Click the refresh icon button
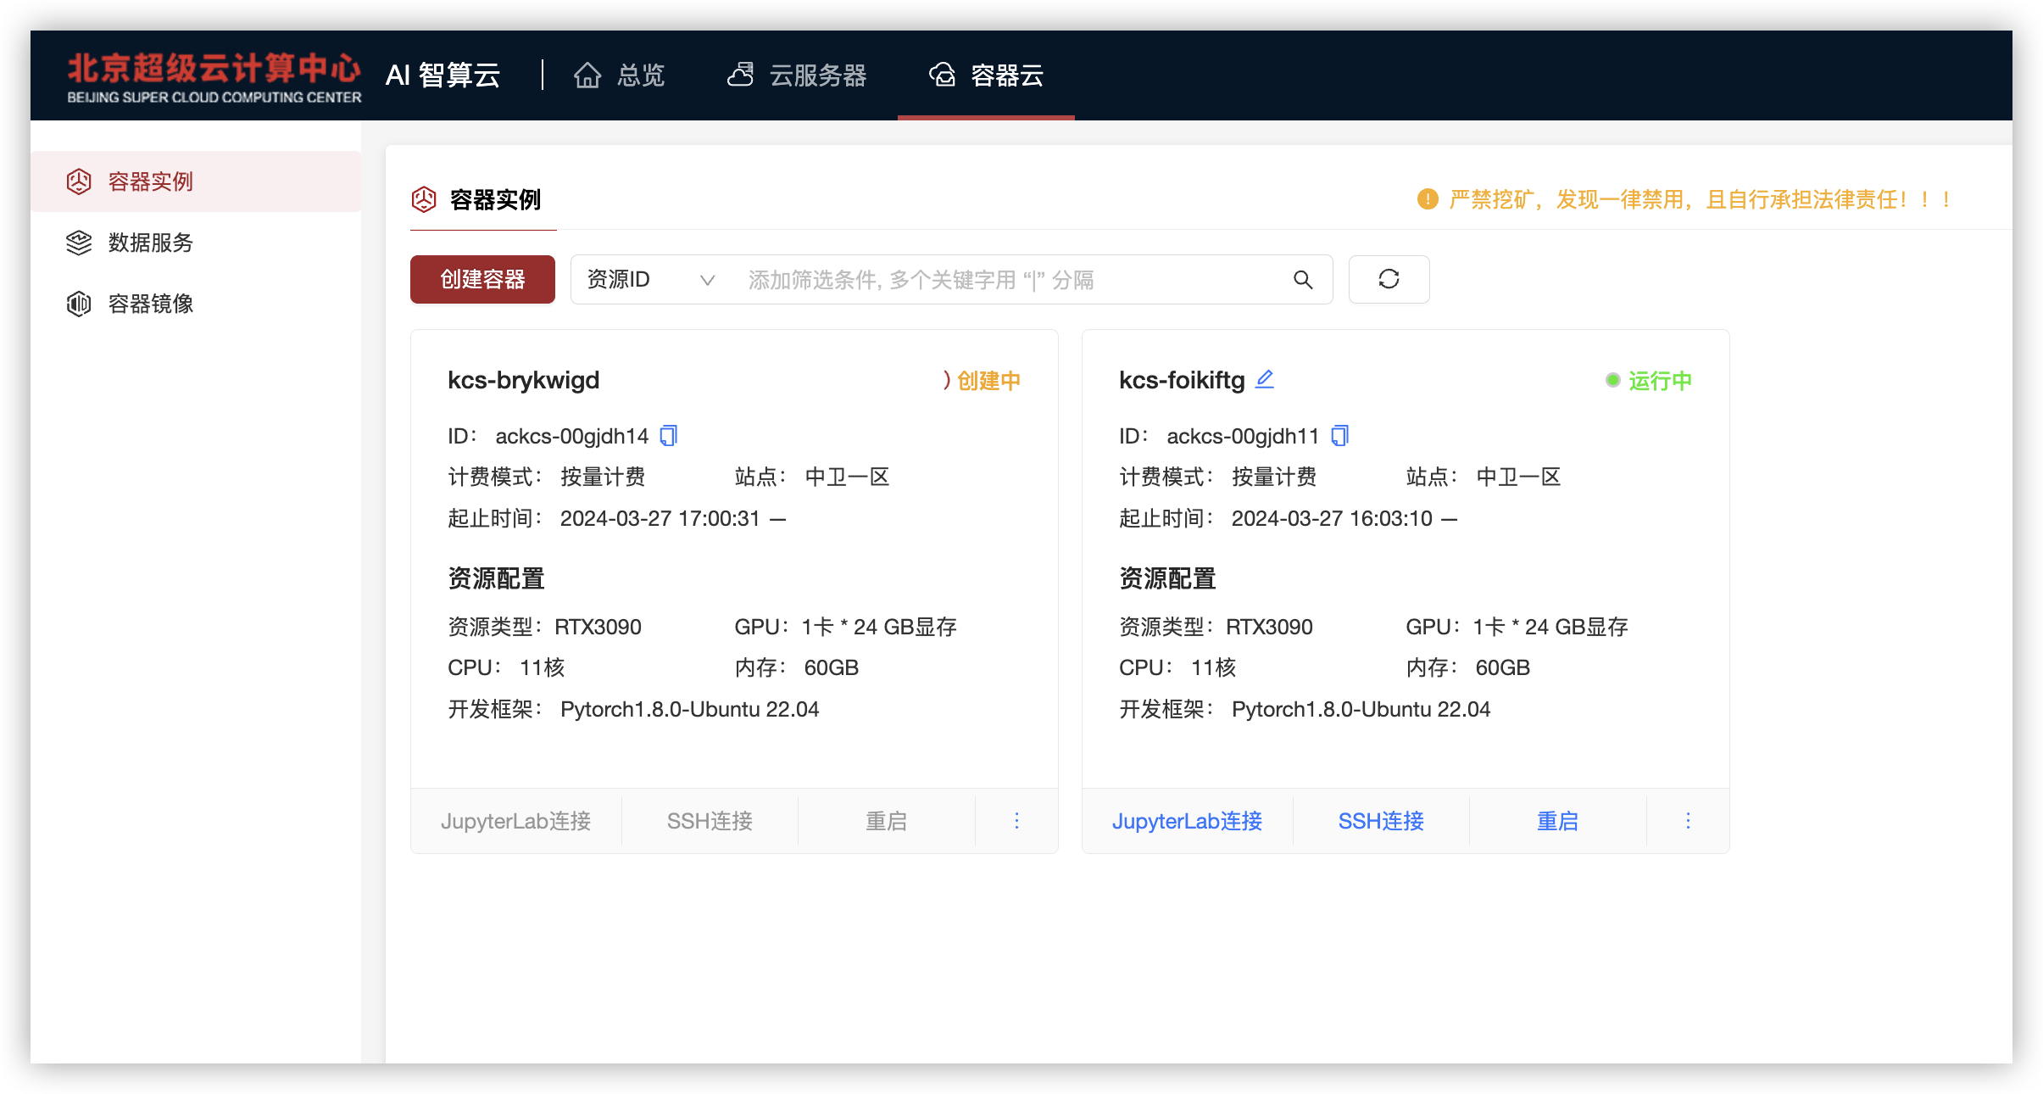This screenshot has width=2043, height=1094. tap(1389, 279)
